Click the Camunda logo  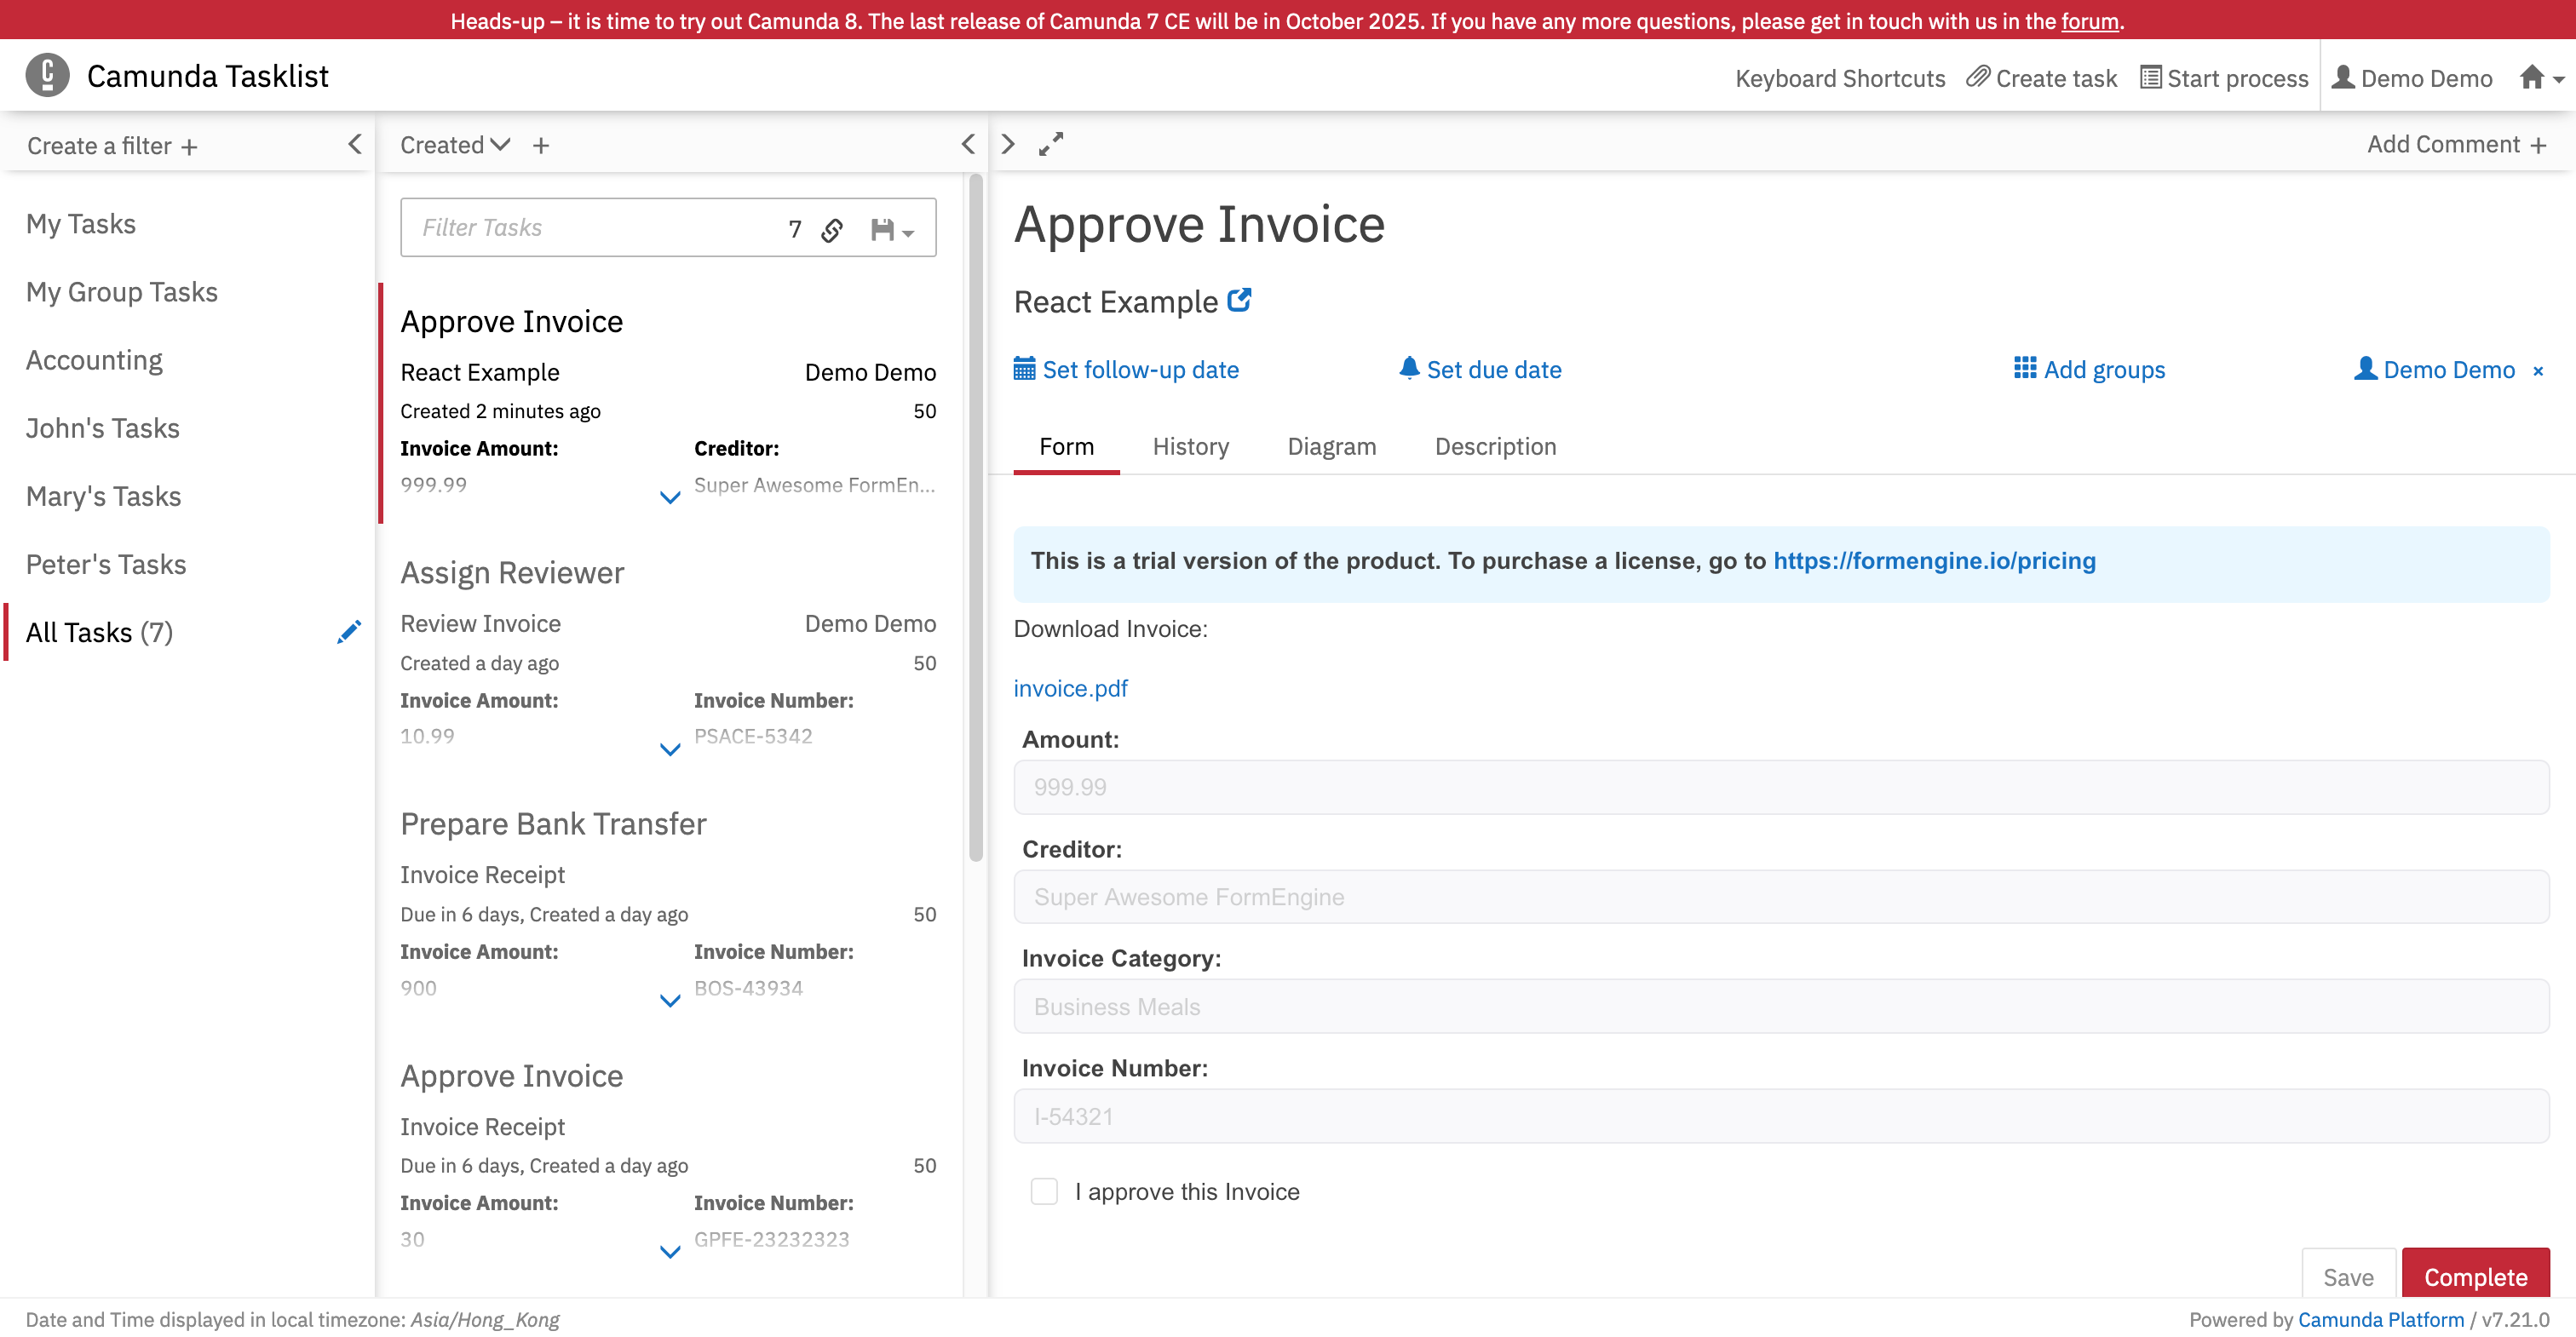coord(46,74)
